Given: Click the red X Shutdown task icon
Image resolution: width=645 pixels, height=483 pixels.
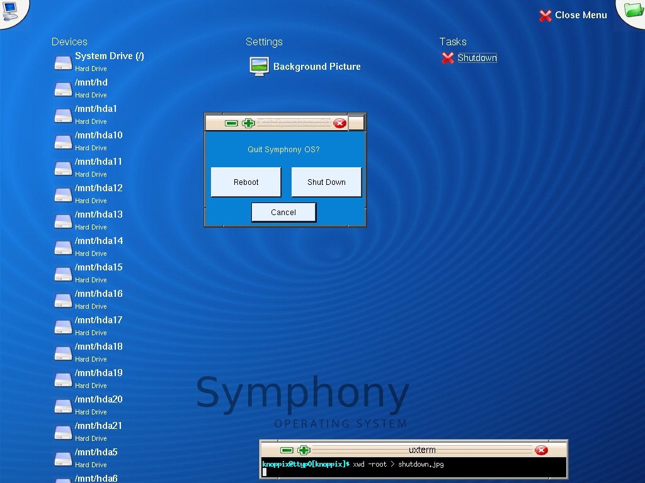Looking at the screenshot, I should (x=448, y=58).
